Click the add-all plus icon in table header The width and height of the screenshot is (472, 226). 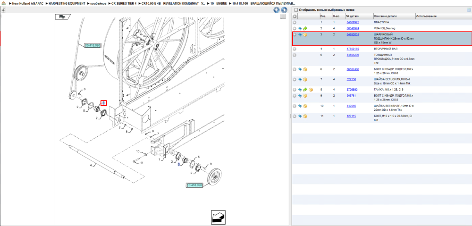tap(295, 16)
